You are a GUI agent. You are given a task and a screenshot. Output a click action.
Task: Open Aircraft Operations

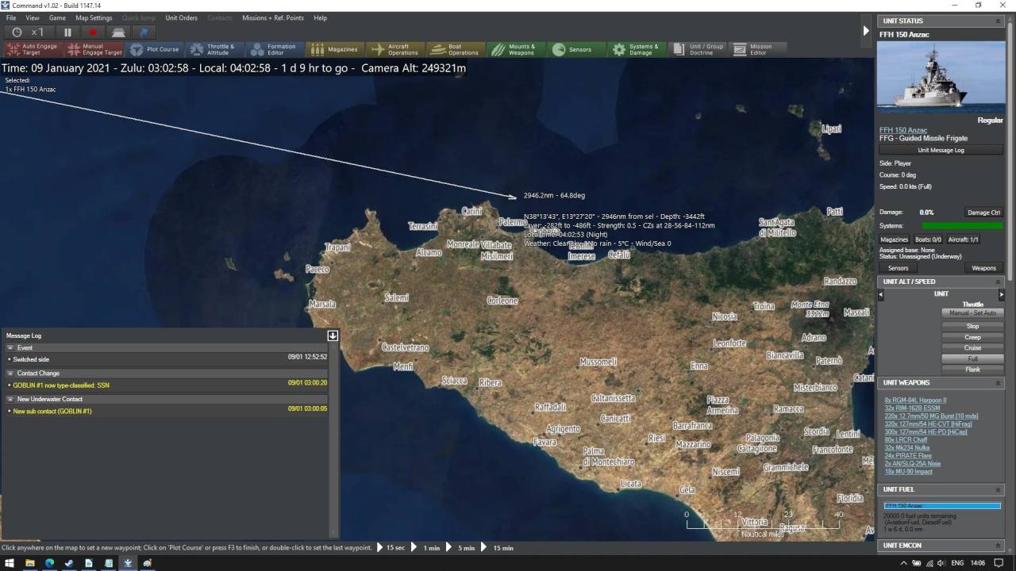pos(395,49)
